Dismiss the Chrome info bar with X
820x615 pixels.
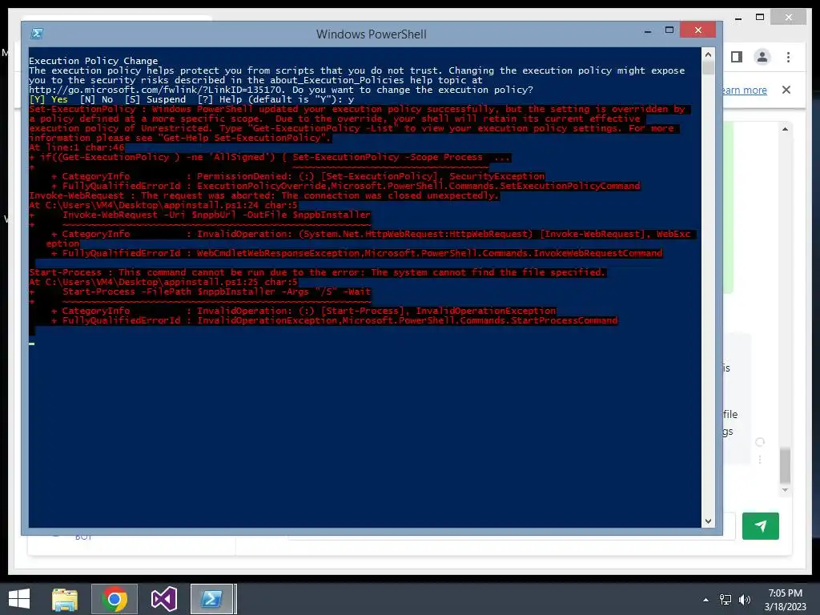[786, 90]
